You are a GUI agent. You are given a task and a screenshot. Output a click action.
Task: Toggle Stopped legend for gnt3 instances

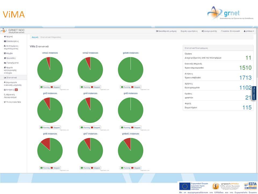55,127
